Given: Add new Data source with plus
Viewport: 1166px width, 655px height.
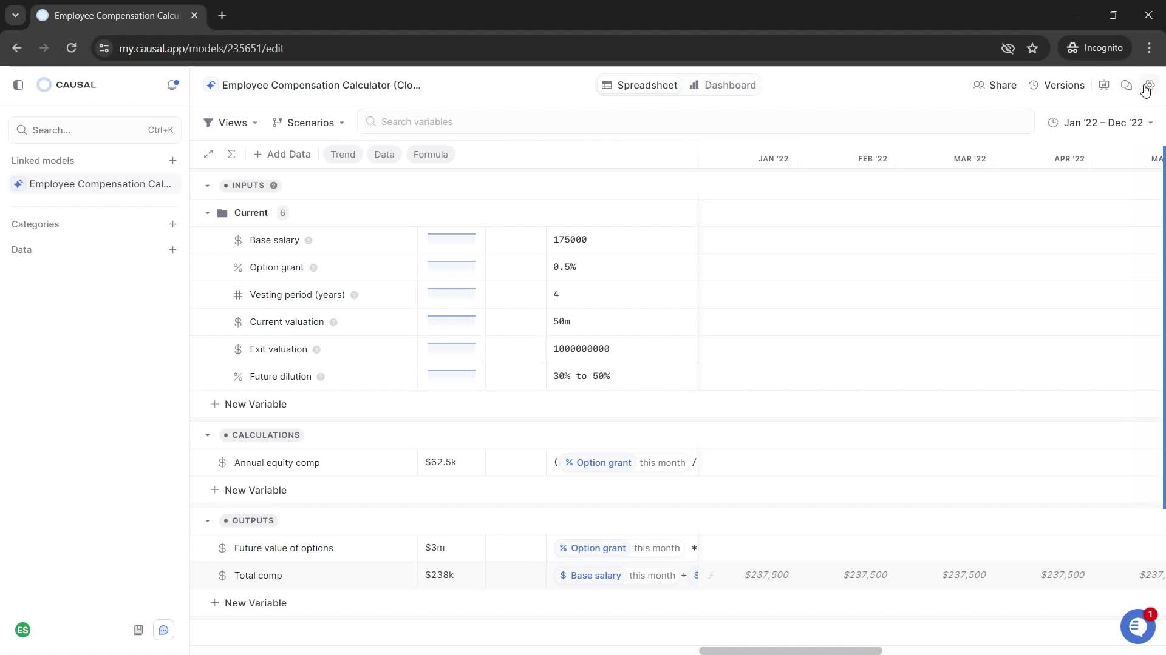Looking at the screenshot, I should point(172,250).
